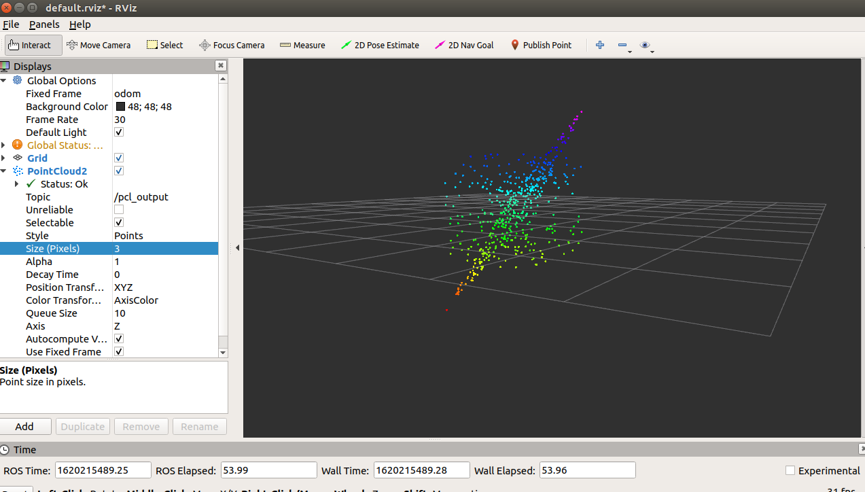Click the ROS Time field
865x492 pixels.
103,470
